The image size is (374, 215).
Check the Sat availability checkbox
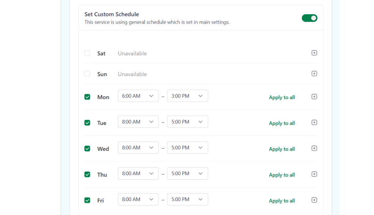point(87,53)
